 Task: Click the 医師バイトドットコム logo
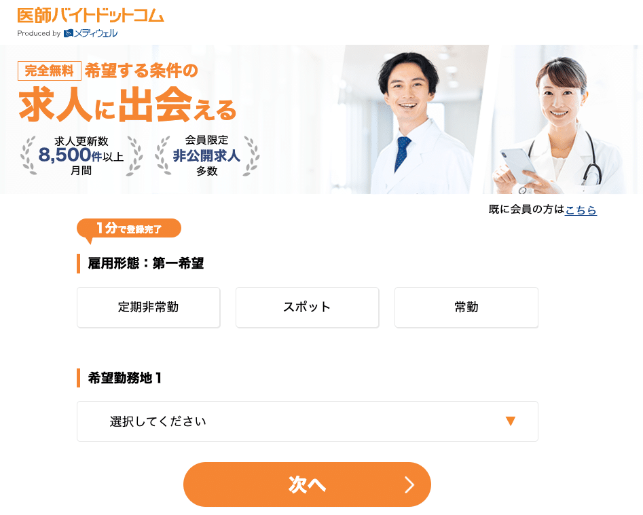(x=90, y=16)
